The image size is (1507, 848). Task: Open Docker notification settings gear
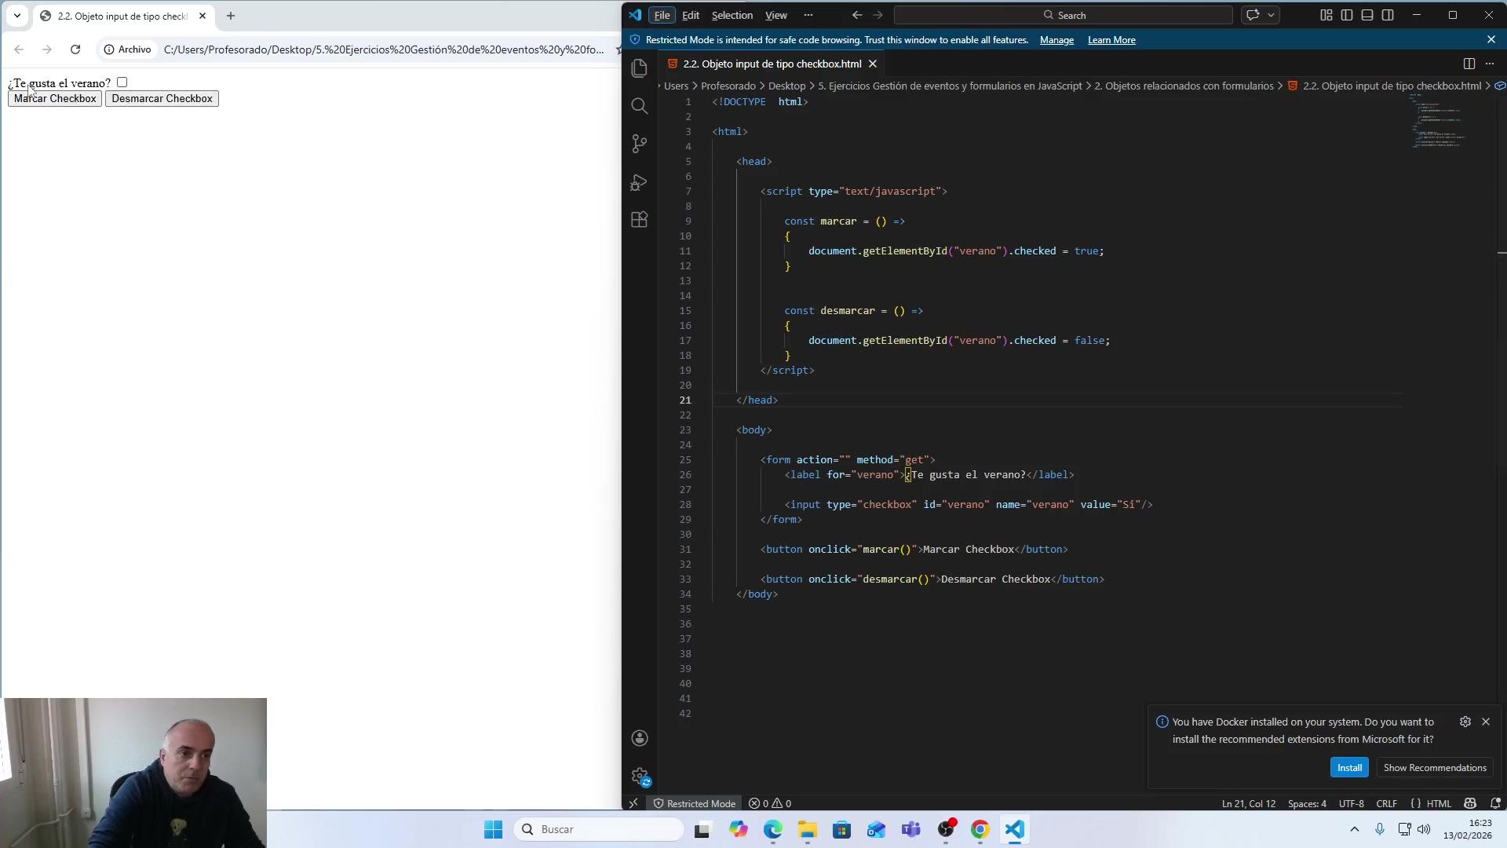tap(1465, 722)
